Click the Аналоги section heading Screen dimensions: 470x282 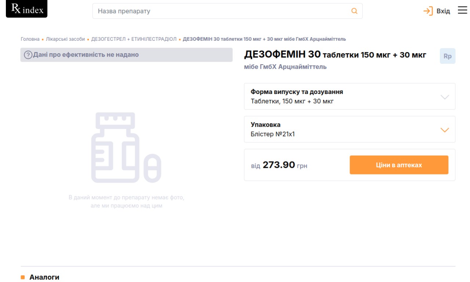44,277
